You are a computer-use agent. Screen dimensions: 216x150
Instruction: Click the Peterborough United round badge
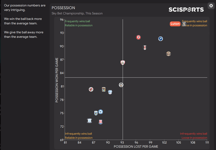click(101, 112)
